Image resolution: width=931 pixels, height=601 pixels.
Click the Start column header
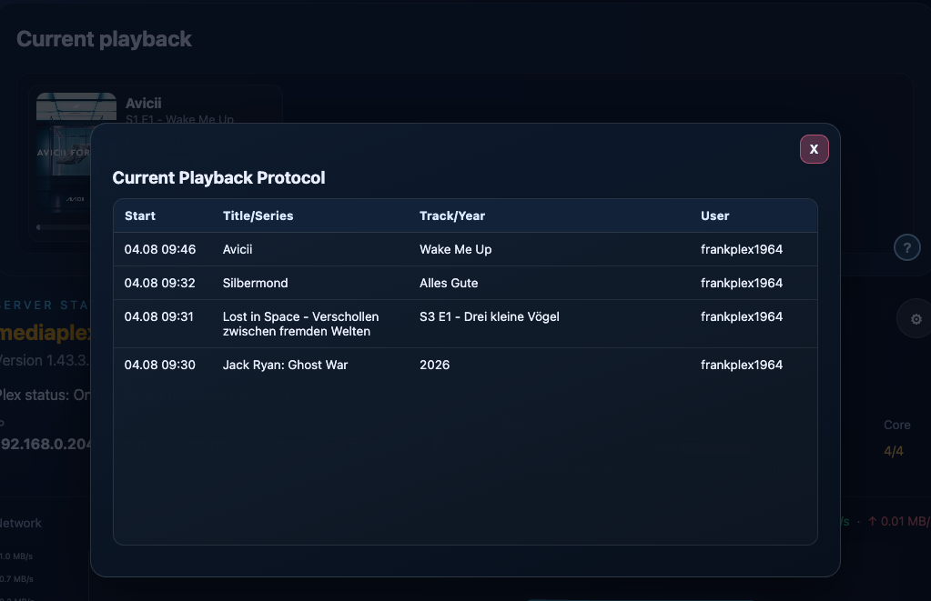(140, 216)
